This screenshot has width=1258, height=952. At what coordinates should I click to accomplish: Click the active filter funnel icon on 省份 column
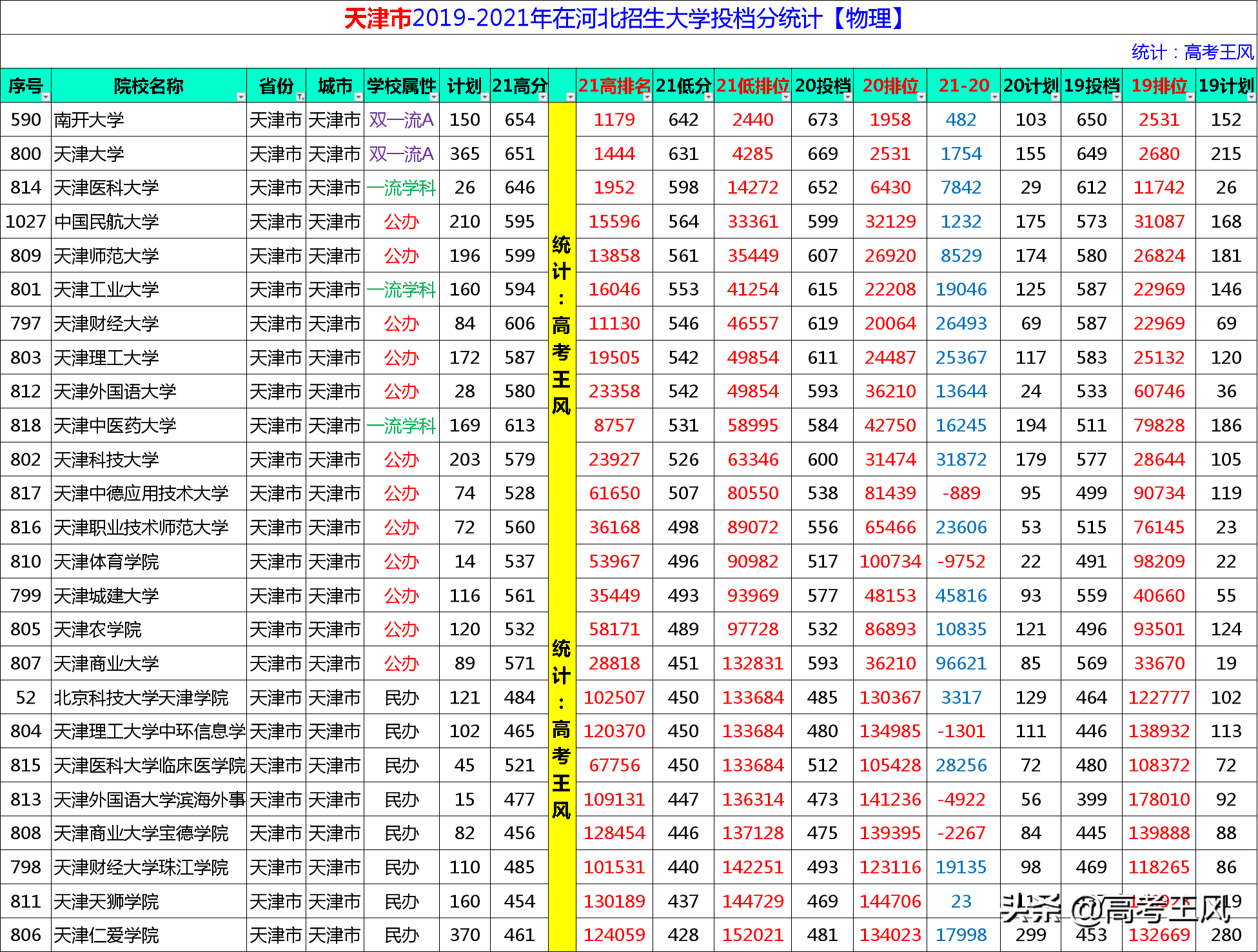coord(301,97)
